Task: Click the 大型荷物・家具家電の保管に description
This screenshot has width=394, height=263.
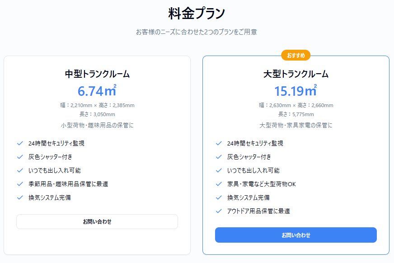Action: [x=296, y=125]
